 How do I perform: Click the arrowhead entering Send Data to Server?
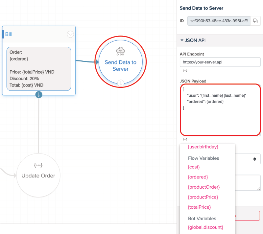(97, 62)
